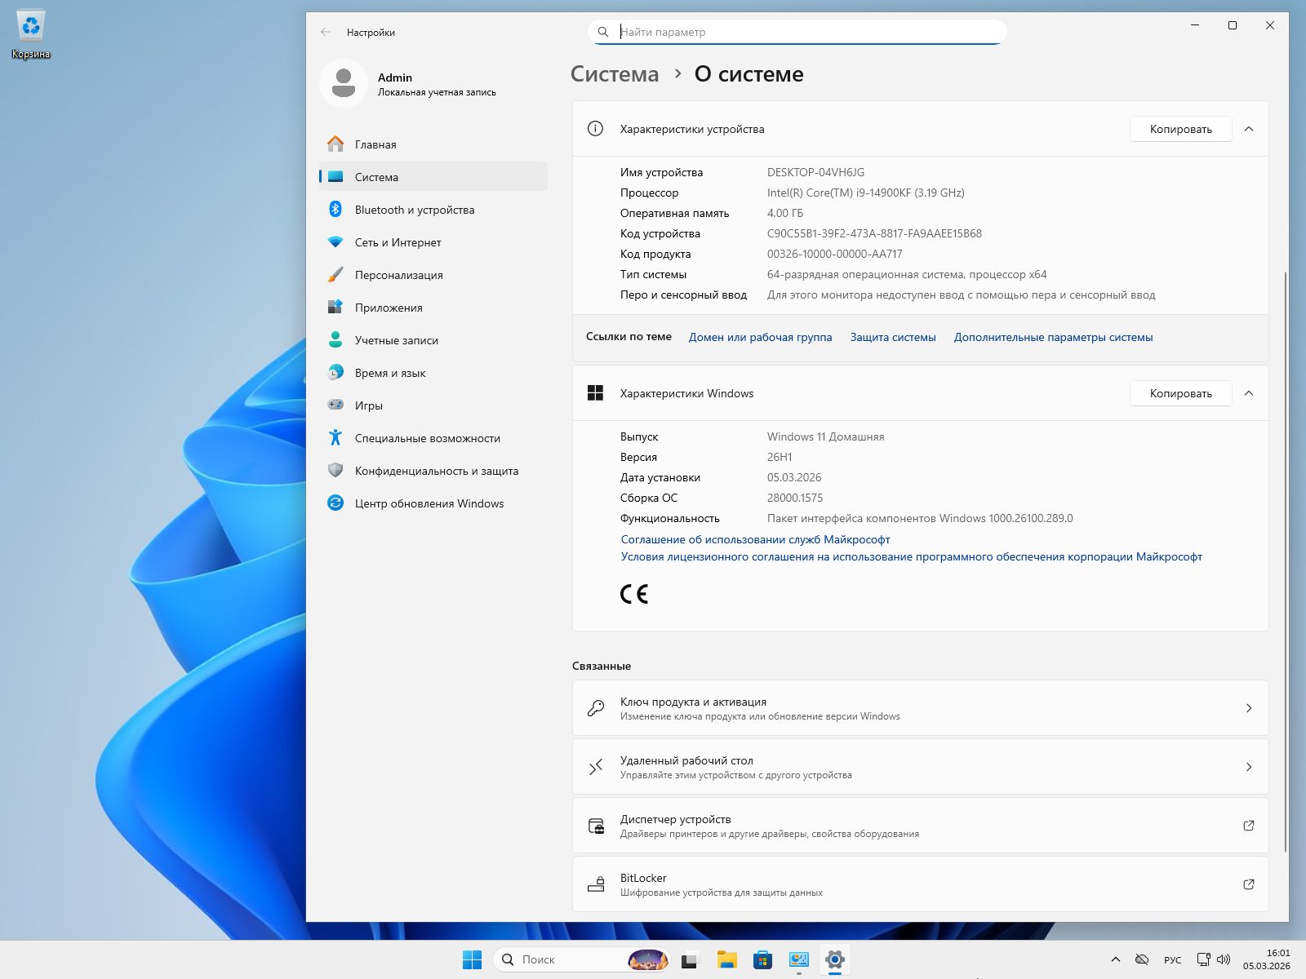Image resolution: width=1306 pixels, height=979 pixels.
Task: Click the back arrow in Settings
Action: 326,33
